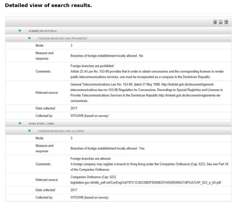Click the 'Companies Ordinance (Cap. 622)' source line
The height and width of the screenshot is (208, 235).
tap(93, 177)
